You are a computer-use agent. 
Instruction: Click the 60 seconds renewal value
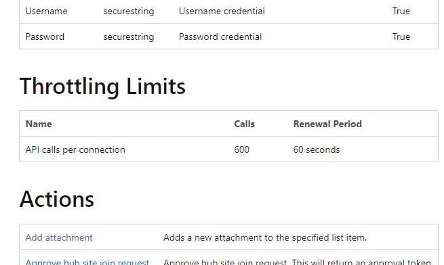coord(317,149)
